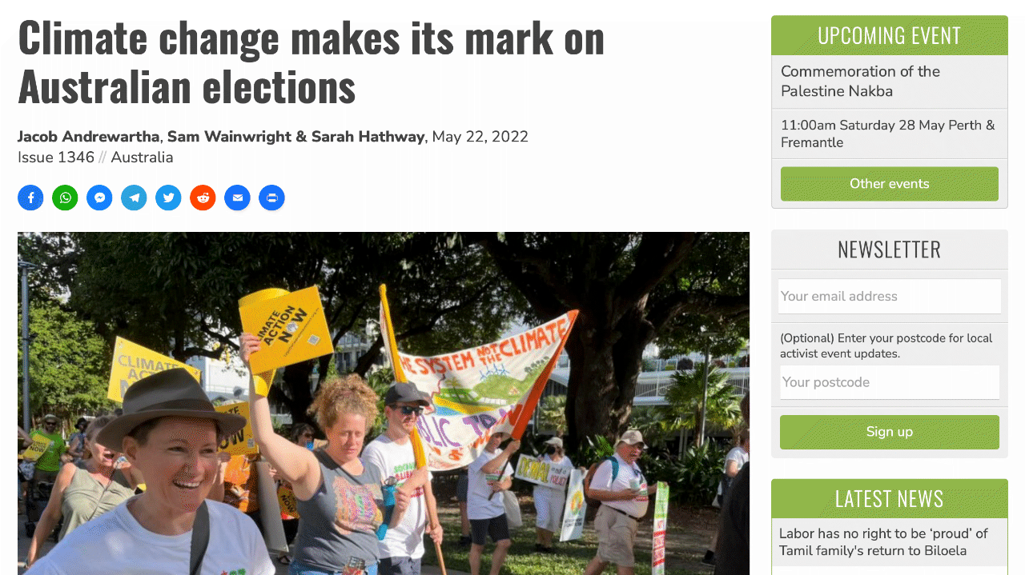The width and height of the screenshot is (1025, 575).
Task: Click the newsletter Sign up button
Action: click(x=890, y=432)
